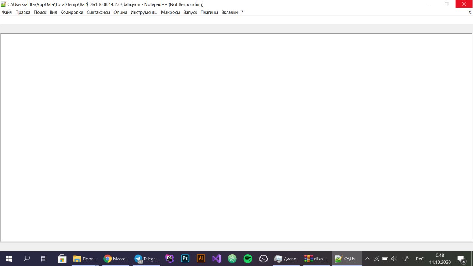
Task: Open pen workspace tray icon
Action: point(406,259)
